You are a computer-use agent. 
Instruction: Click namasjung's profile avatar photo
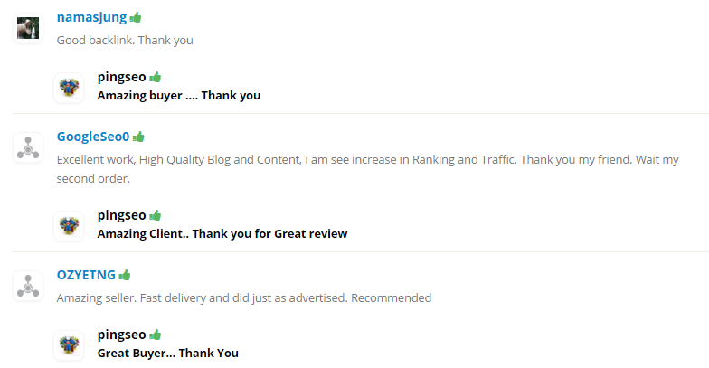click(28, 28)
